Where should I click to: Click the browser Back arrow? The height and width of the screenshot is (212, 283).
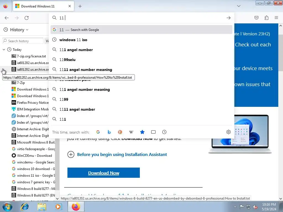(7, 18)
